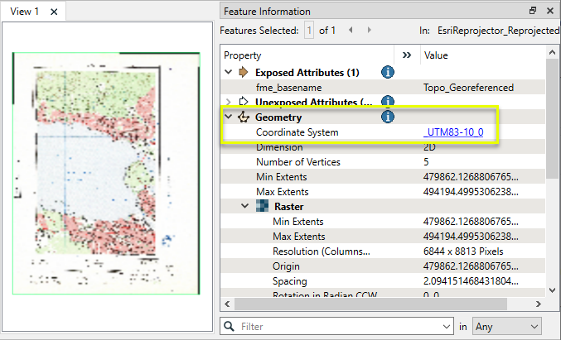This screenshot has width=561, height=340.
Task: Open the _UTM83-10_0 coordinate system link
Action: (453, 132)
